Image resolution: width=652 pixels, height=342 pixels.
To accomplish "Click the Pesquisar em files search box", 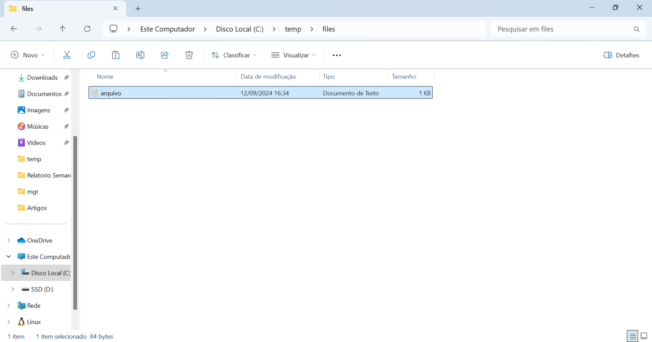I will pos(562,29).
